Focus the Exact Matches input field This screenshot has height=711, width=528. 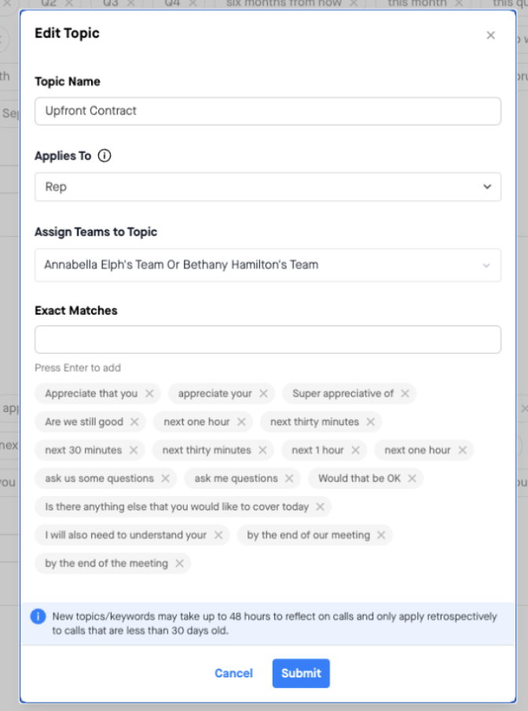(x=267, y=340)
